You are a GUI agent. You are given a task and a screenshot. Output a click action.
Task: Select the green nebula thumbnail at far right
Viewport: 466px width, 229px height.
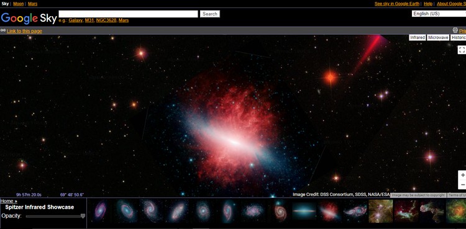click(456, 211)
